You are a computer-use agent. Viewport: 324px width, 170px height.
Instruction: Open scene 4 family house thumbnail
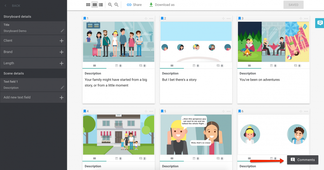[x=119, y=135]
